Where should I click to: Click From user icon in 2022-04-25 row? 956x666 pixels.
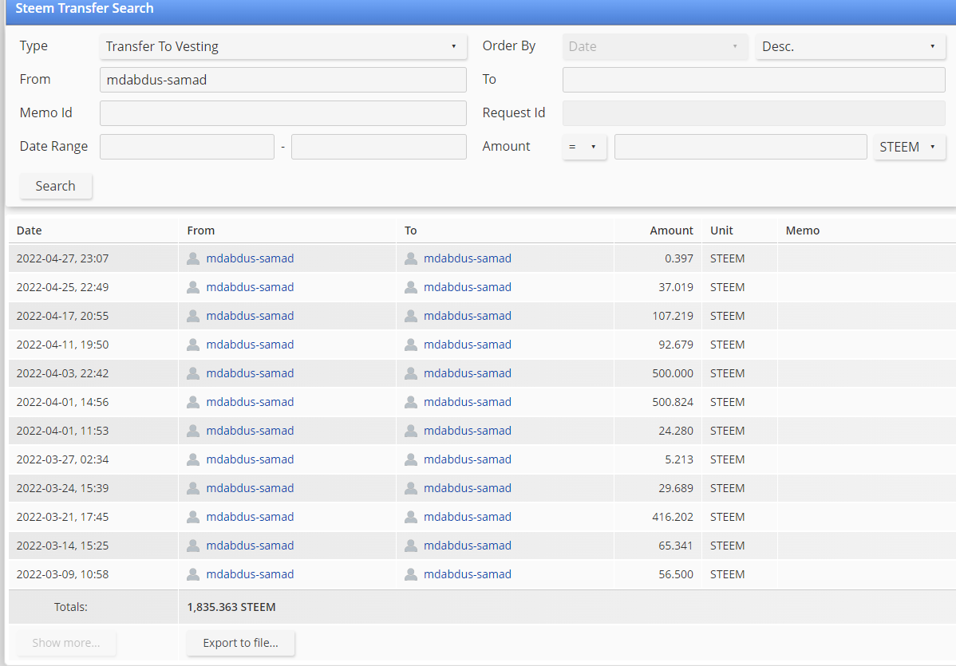(x=192, y=287)
